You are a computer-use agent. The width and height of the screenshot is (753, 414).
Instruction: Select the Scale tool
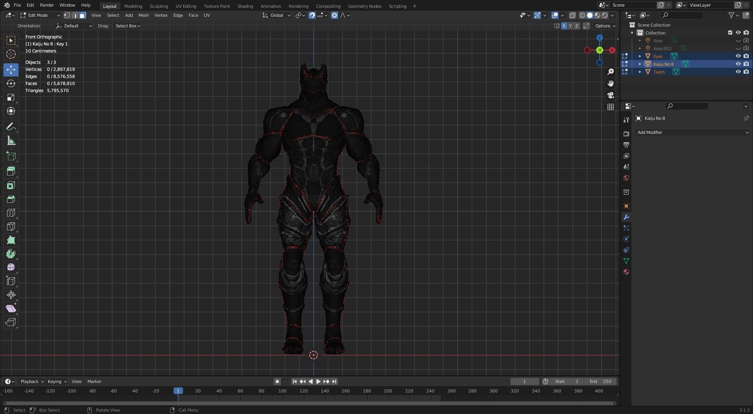click(11, 98)
